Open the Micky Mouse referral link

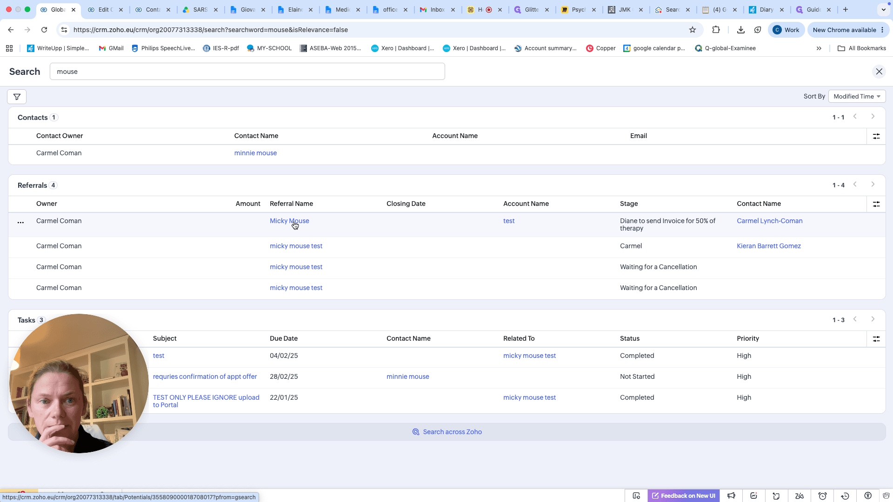click(x=289, y=221)
